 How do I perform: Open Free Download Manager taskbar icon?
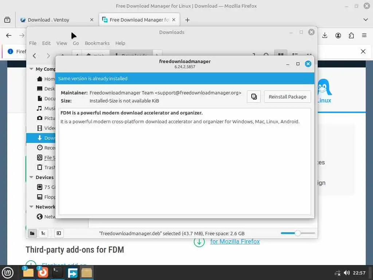(x=72, y=273)
